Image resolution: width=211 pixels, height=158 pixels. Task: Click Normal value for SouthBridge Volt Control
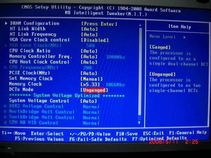coord(91,118)
